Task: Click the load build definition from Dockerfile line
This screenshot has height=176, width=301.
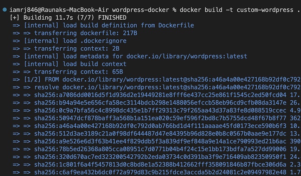Action: [109, 25]
